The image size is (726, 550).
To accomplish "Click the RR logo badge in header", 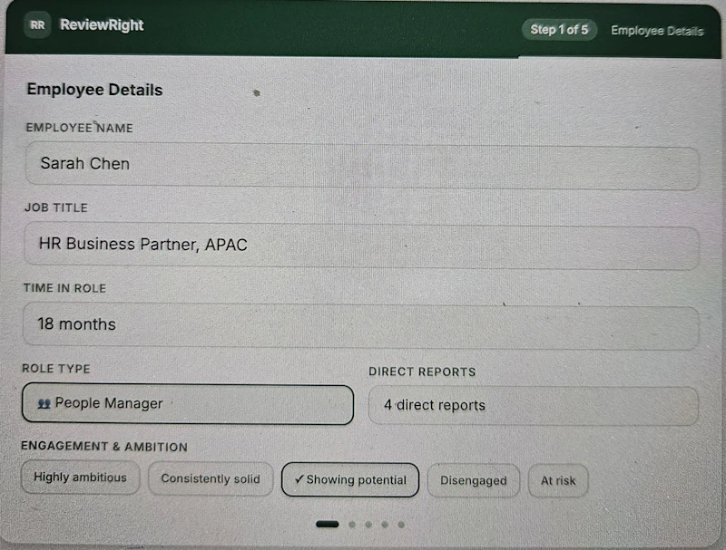I will pos(37,25).
